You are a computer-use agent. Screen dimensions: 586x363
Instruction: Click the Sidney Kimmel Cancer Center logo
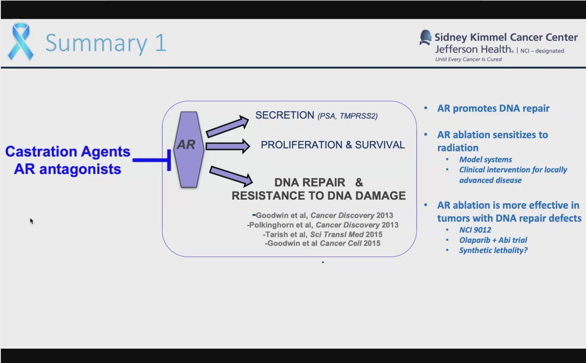(x=498, y=46)
